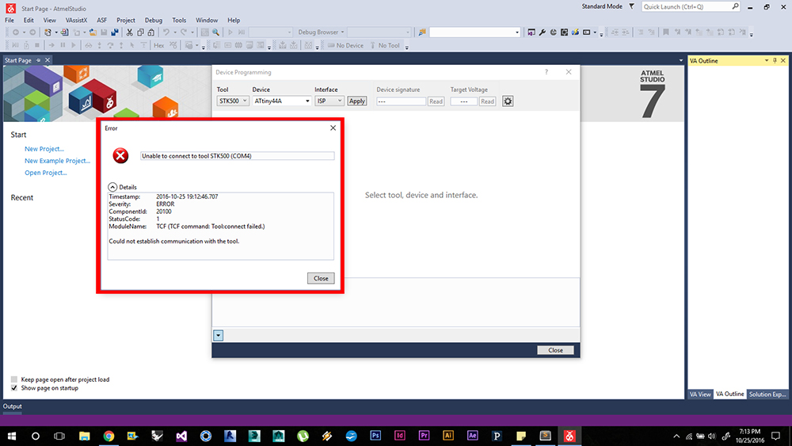Viewport: 792px width, 446px height.
Task: Click the New Project link
Action: 44,149
